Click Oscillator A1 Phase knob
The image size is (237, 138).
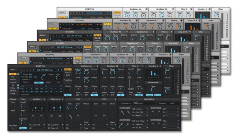pos(86,72)
